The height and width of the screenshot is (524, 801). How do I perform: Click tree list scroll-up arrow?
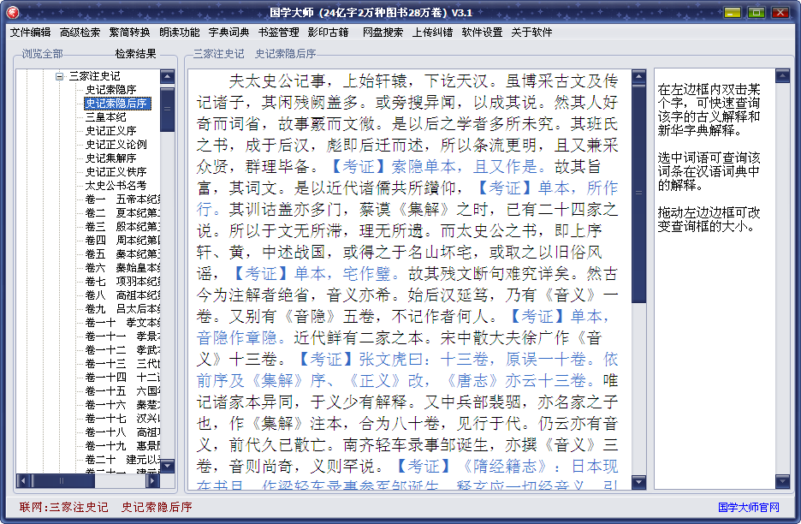click(168, 77)
